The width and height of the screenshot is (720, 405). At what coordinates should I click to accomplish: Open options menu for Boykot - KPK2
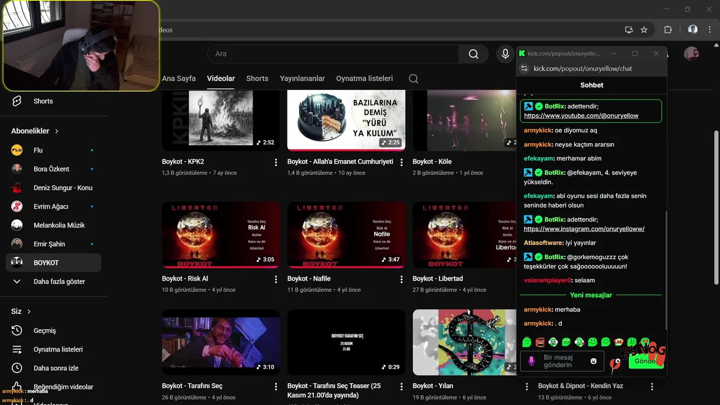(276, 163)
